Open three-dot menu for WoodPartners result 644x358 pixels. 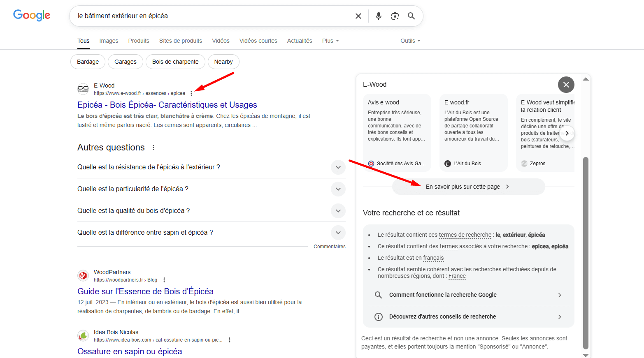tap(164, 280)
